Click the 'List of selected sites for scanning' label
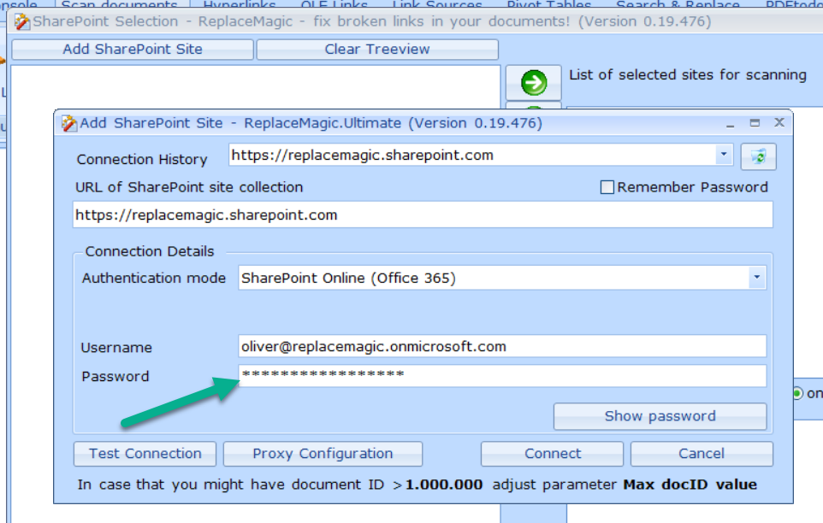 pyautogui.click(x=688, y=75)
